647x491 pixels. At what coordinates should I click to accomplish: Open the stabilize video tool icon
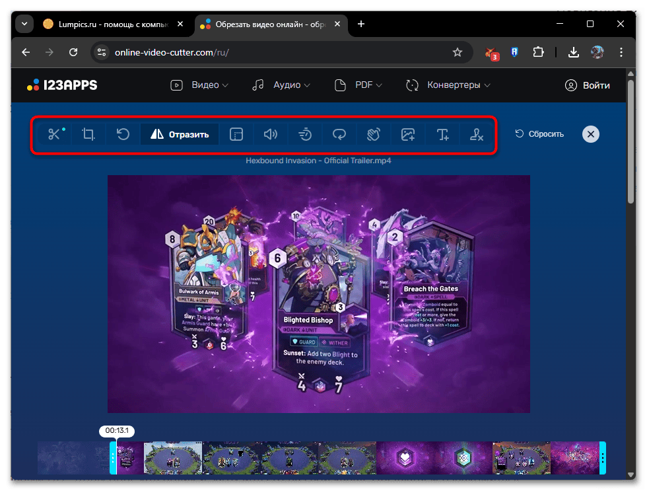(374, 134)
